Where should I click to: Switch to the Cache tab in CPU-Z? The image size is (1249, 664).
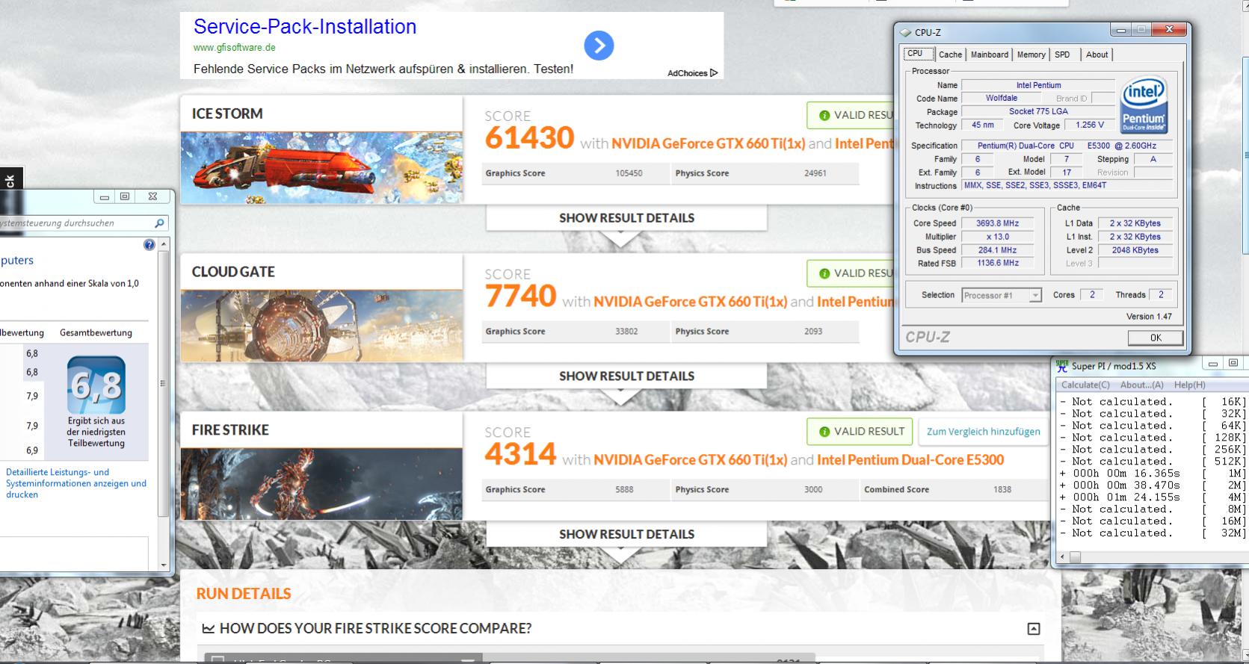click(x=950, y=55)
